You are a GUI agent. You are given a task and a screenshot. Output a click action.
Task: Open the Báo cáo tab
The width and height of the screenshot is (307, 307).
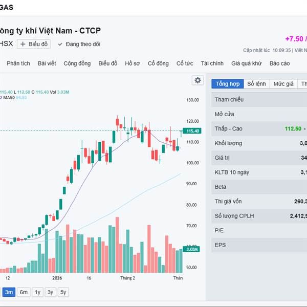tap(279, 63)
